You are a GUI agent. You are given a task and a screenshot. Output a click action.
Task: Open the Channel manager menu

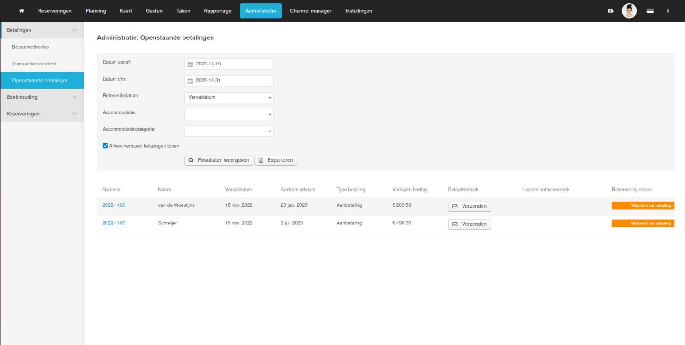click(310, 11)
